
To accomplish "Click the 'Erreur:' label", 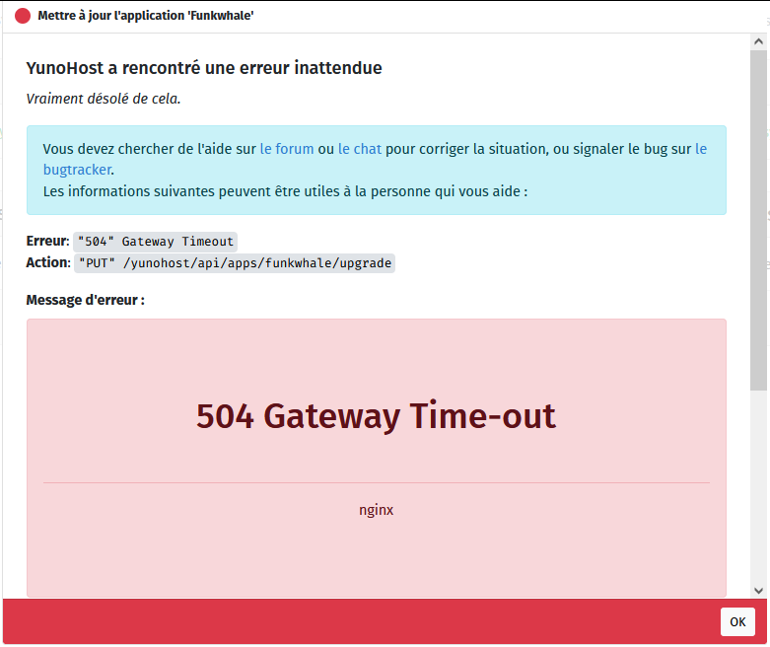I will pos(47,242).
